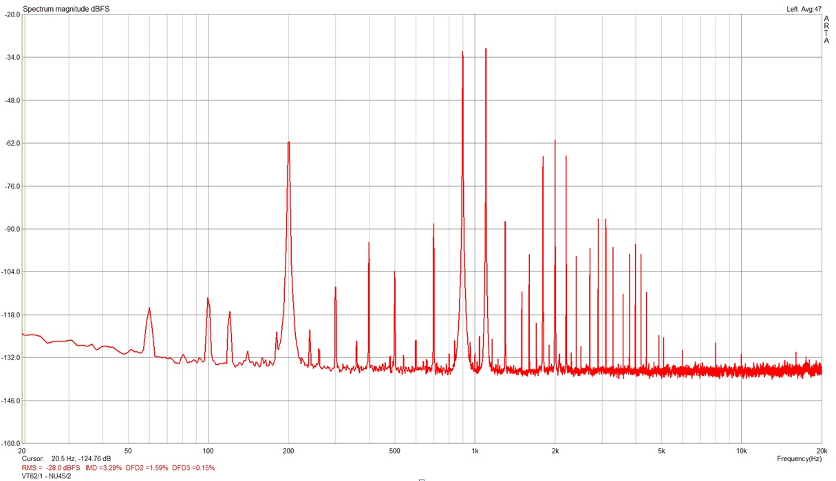Click the -34.0 y-axis label

click(x=11, y=57)
